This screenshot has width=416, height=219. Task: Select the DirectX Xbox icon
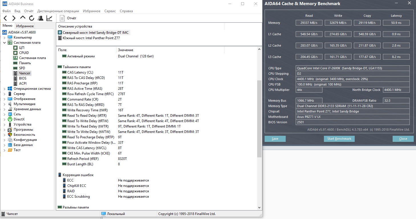[x=10, y=119]
